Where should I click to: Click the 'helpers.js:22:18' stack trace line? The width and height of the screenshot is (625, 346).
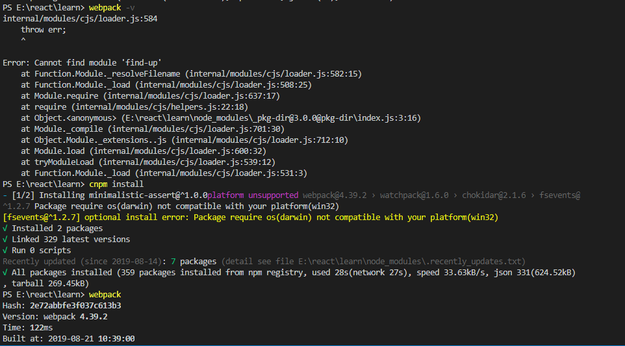point(134,107)
